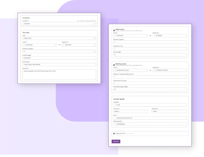Click the building icon in the Company field

tap(115, 105)
